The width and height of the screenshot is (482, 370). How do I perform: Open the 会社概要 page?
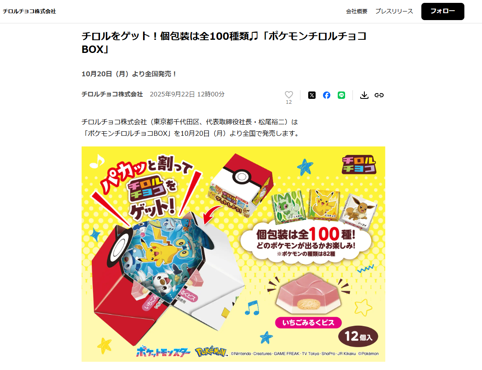pos(357,11)
